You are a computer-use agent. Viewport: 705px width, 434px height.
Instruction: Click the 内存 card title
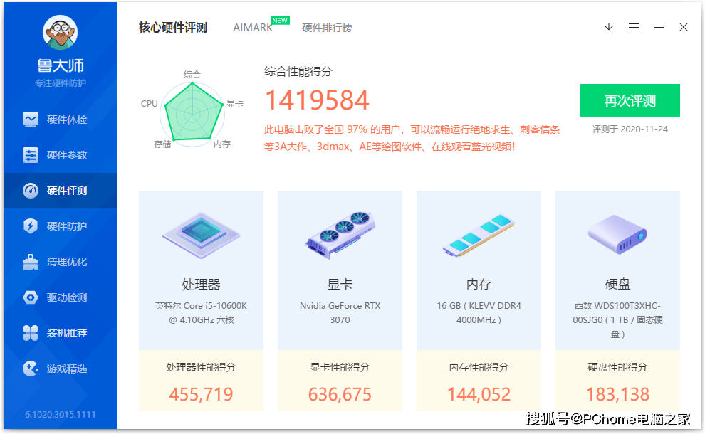click(x=479, y=285)
